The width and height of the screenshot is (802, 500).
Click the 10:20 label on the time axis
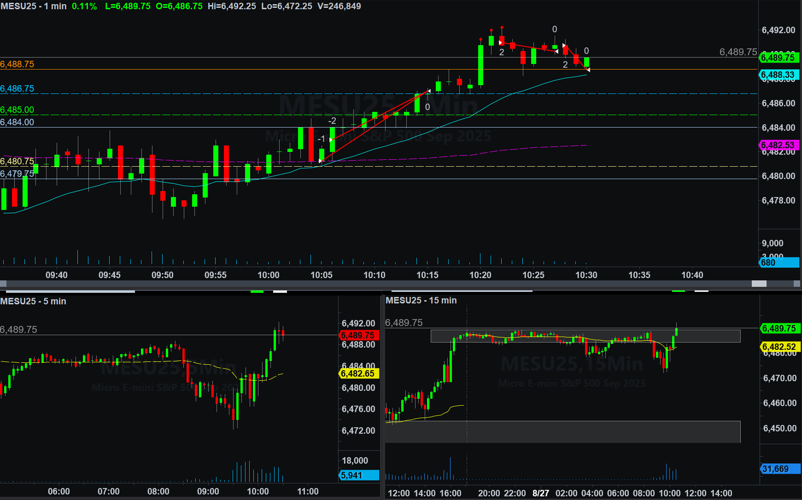pos(480,275)
